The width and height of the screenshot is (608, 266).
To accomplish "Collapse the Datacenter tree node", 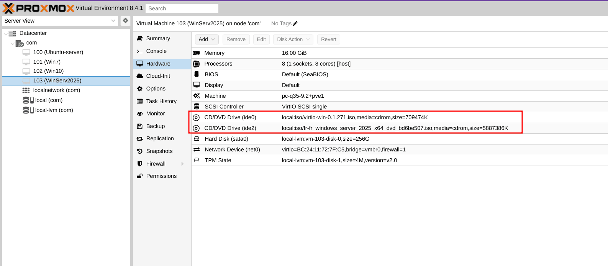I will [5, 34].
